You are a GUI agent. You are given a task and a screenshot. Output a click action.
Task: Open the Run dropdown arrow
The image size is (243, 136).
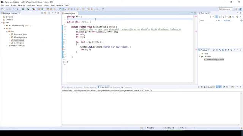pyautogui.click(x=25, y=9)
